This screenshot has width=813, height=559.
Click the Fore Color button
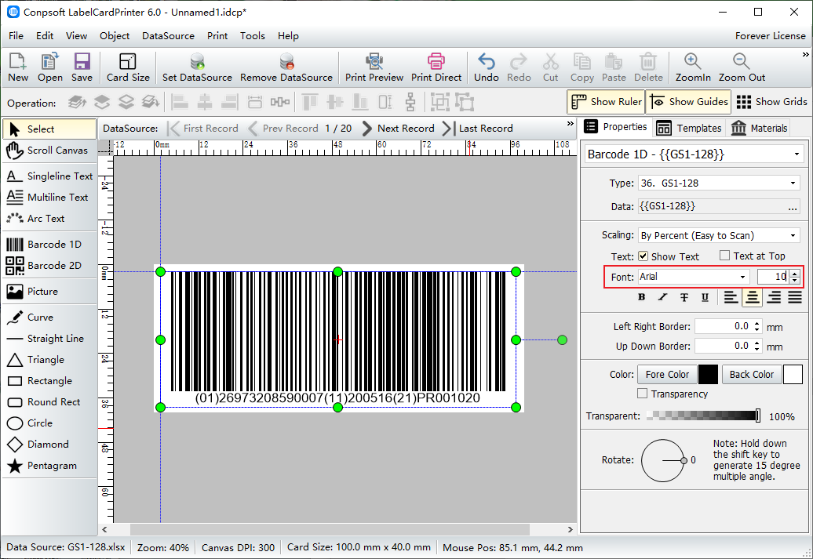(x=667, y=374)
